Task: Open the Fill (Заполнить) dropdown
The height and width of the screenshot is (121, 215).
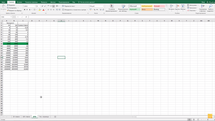Action: (x=192, y=8)
